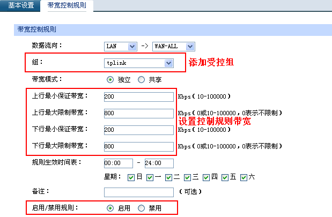This screenshot has height=217, width=332.
Task: Select 独立 bandwidth mode
Action: 110,80
